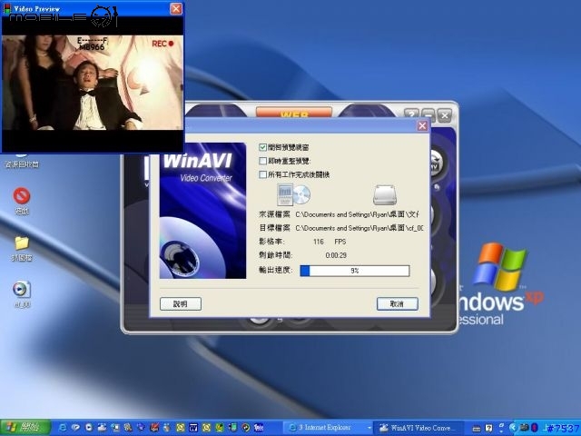This screenshot has height=436, width=581.
Task: Select the yellow folder icon on desktop
Action: pos(22,243)
